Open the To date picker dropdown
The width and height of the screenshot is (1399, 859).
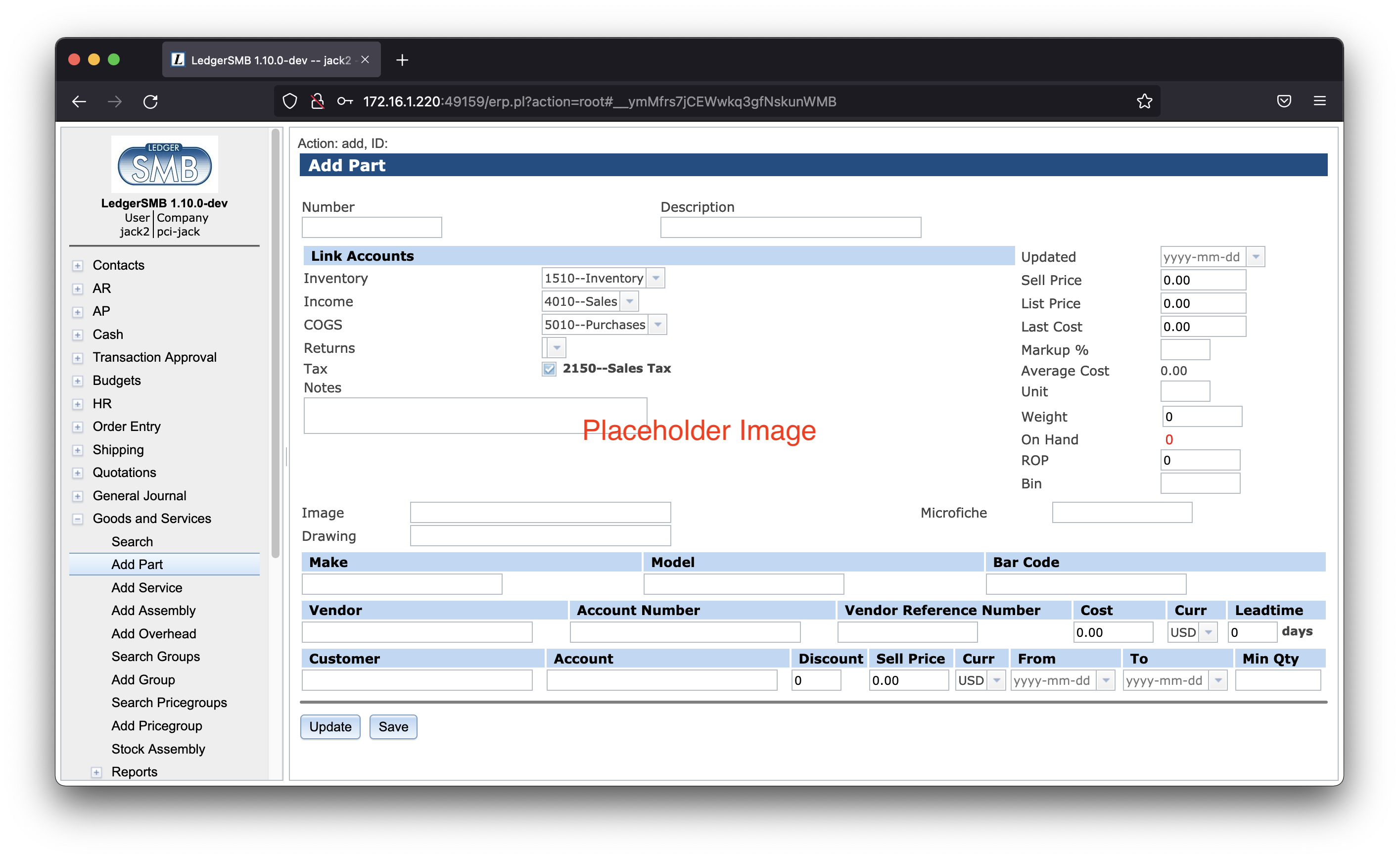[x=1218, y=680]
